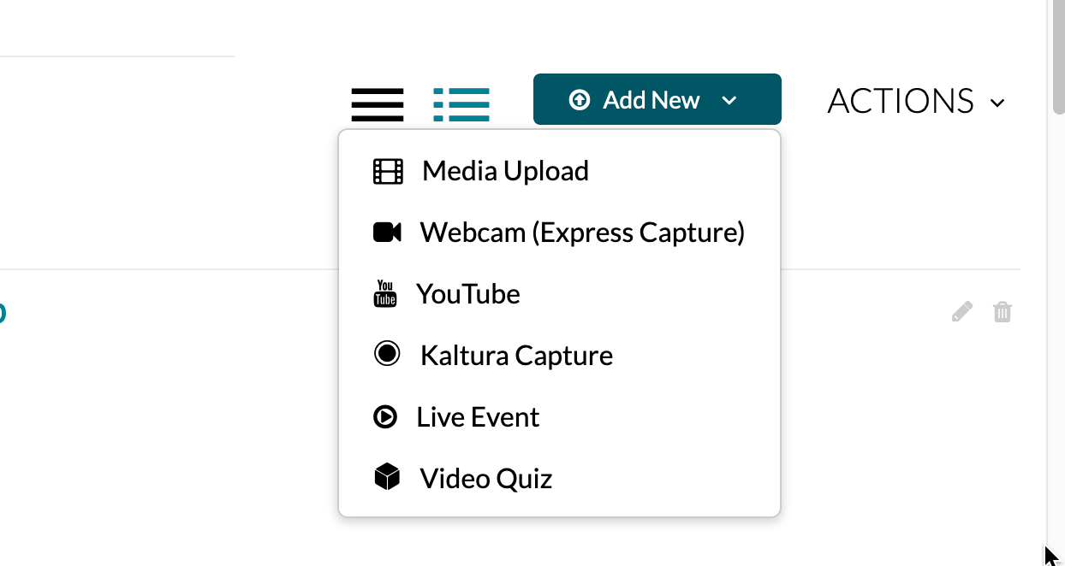
Task: Choose Webcam (Express Capture) option
Action: pos(582,233)
